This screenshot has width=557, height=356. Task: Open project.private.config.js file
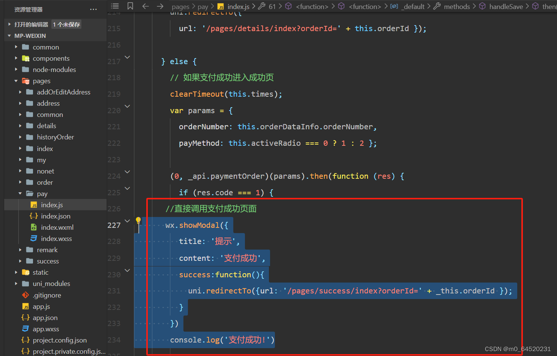[69, 352]
